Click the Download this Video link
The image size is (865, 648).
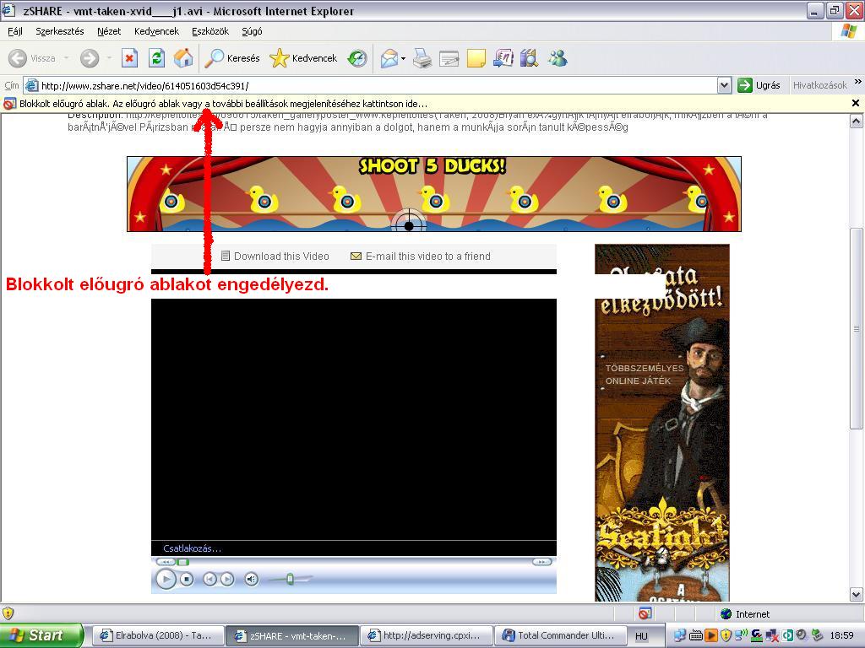click(x=280, y=256)
